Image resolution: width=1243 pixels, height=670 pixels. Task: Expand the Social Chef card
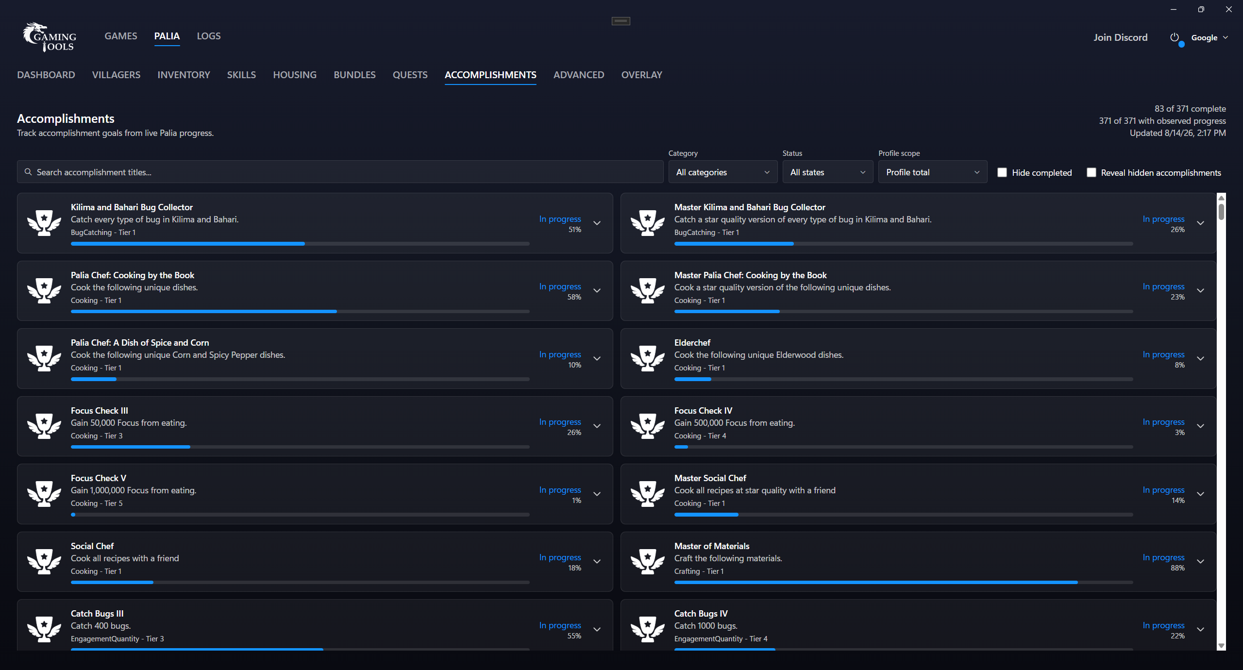[597, 561]
